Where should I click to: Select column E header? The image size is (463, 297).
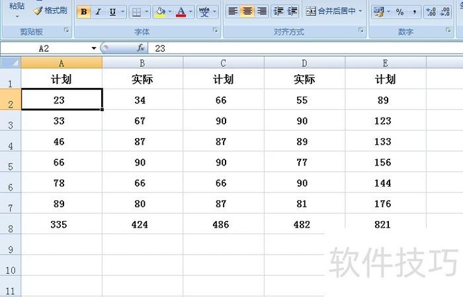click(x=386, y=63)
